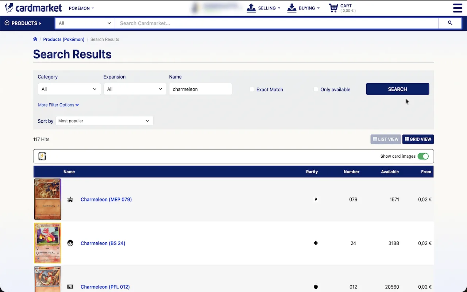
Task: Click the shopping cart icon
Action: click(x=333, y=8)
